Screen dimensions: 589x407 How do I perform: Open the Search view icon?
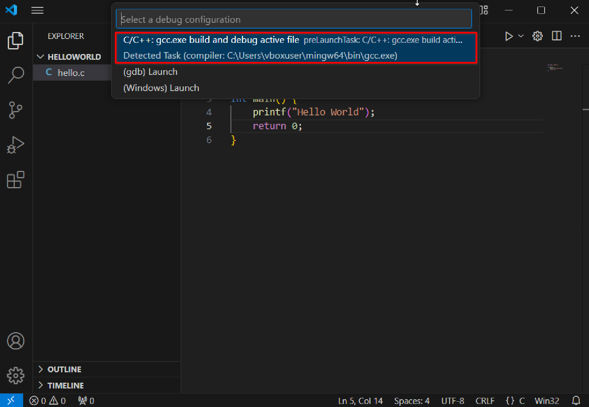click(x=15, y=75)
